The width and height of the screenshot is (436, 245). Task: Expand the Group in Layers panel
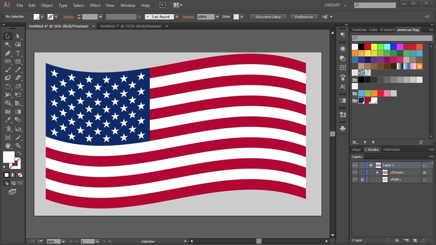coord(378,172)
